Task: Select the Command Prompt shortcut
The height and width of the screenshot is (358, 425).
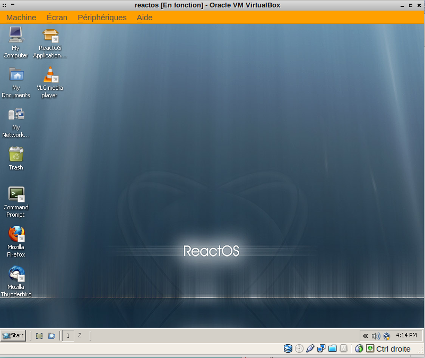Action: pyautogui.click(x=16, y=202)
